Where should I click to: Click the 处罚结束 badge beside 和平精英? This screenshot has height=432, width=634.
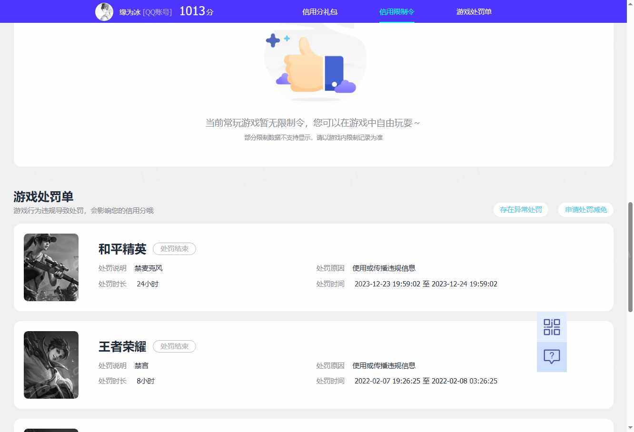click(174, 249)
